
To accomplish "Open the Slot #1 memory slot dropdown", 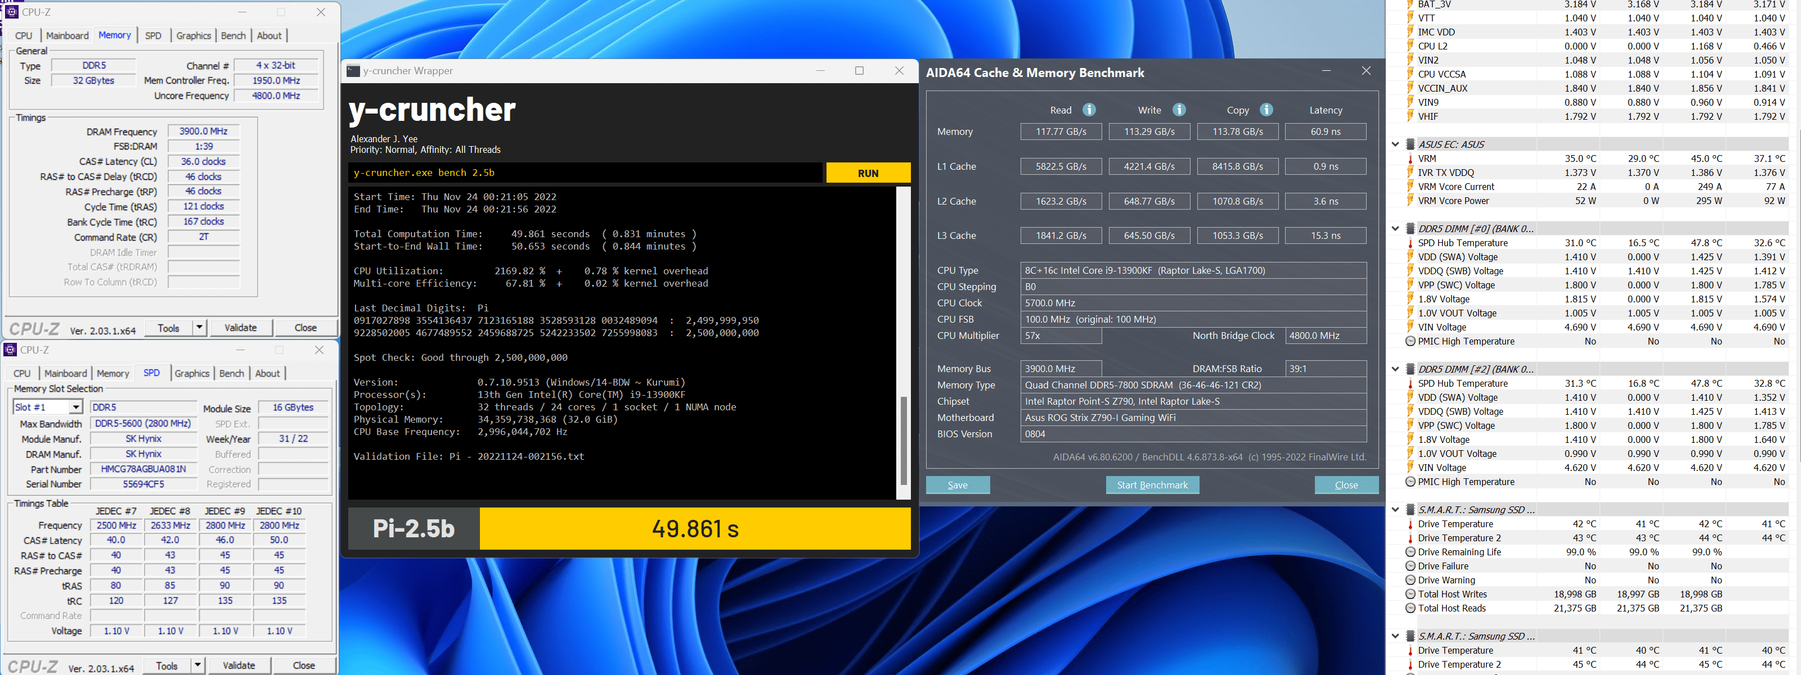I will pyautogui.click(x=75, y=407).
